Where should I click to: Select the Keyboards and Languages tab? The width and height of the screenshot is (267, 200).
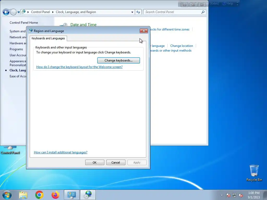(x=48, y=38)
